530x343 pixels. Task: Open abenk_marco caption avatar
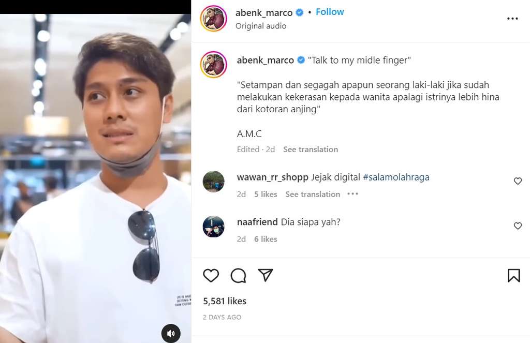coord(214,65)
